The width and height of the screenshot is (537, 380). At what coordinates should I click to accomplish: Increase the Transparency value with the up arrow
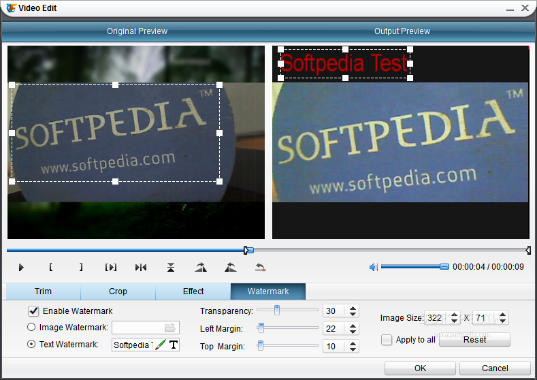click(353, 308)
